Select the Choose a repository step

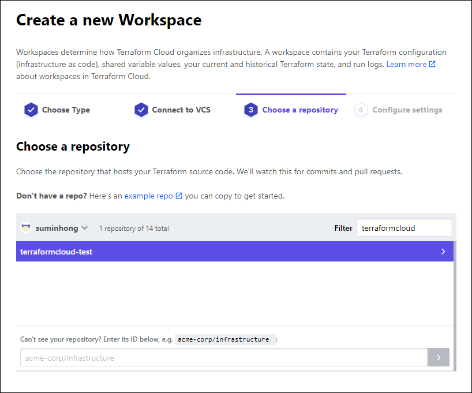pos(291,110)
